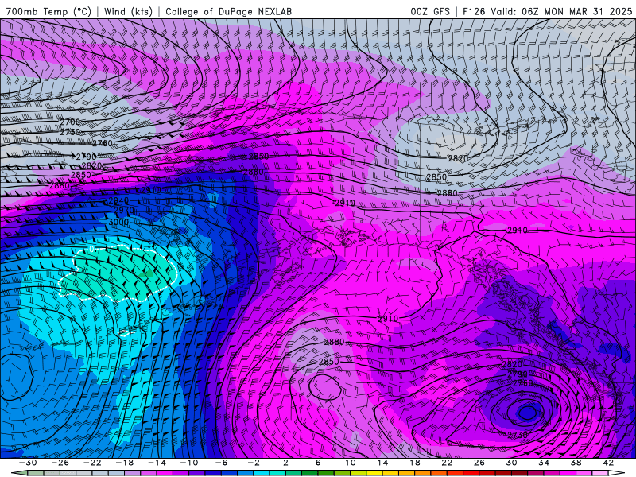Click the -22 value on the temperature scale
The height and width of the screenshot is (477, 636).
click(92, 463)
